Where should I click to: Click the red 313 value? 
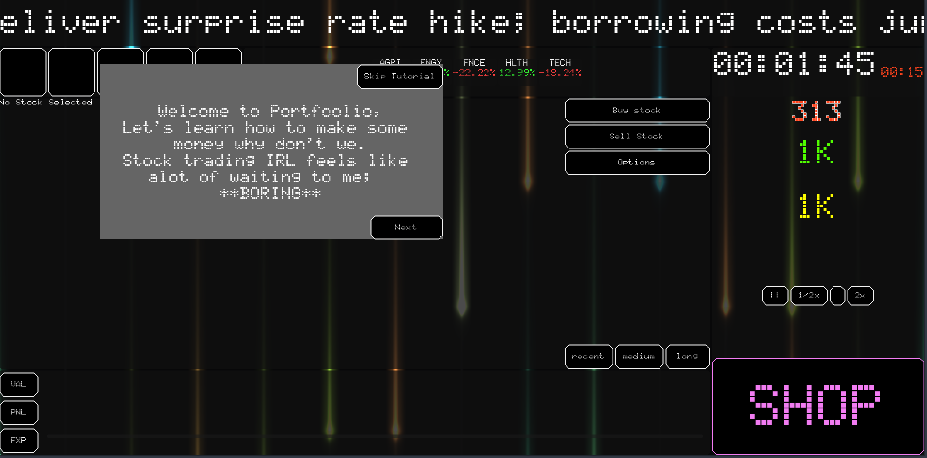pyautogui.click(x=817, y=111)
